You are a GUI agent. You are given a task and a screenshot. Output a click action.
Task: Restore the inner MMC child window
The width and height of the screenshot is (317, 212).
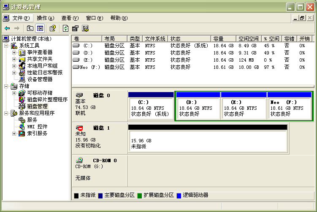[x=302, y=18]
